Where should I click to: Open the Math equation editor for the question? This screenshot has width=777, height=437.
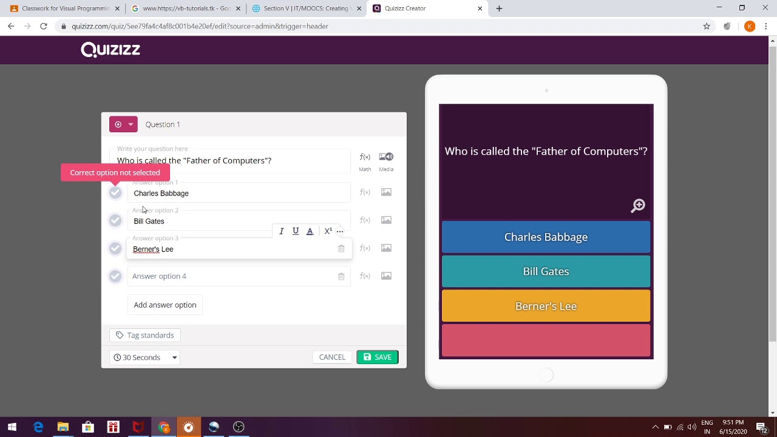click(365, 157)
